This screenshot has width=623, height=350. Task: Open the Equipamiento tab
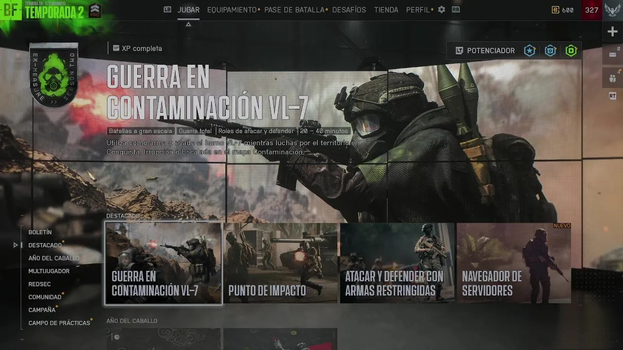click(232, 10)
